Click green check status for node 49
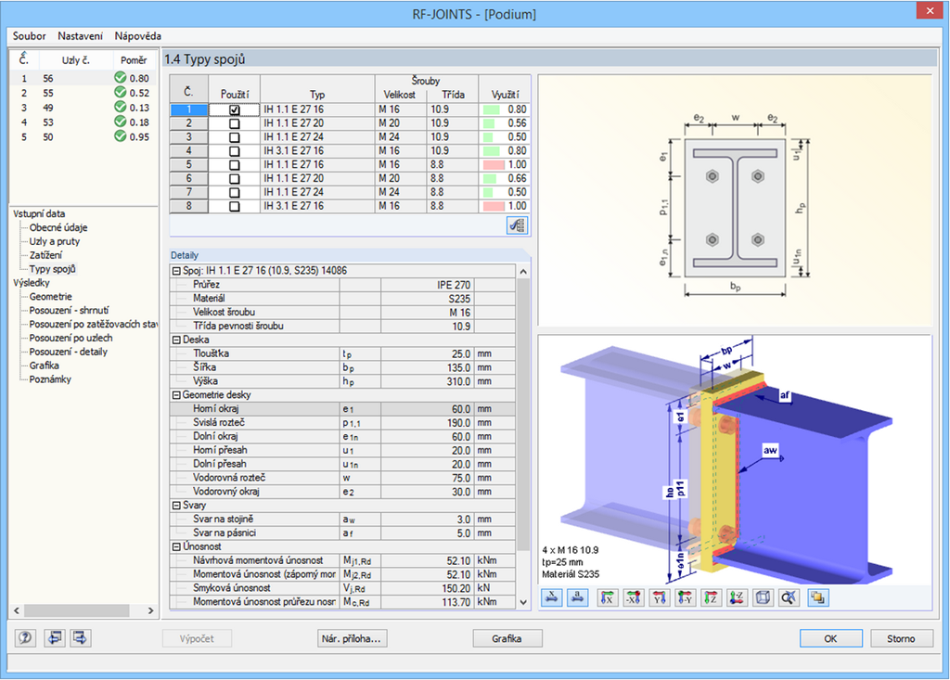This screenshot has height=680, width=950. tap(120, 107)
